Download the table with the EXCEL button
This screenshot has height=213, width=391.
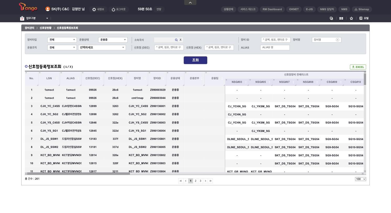click(358, 67)
